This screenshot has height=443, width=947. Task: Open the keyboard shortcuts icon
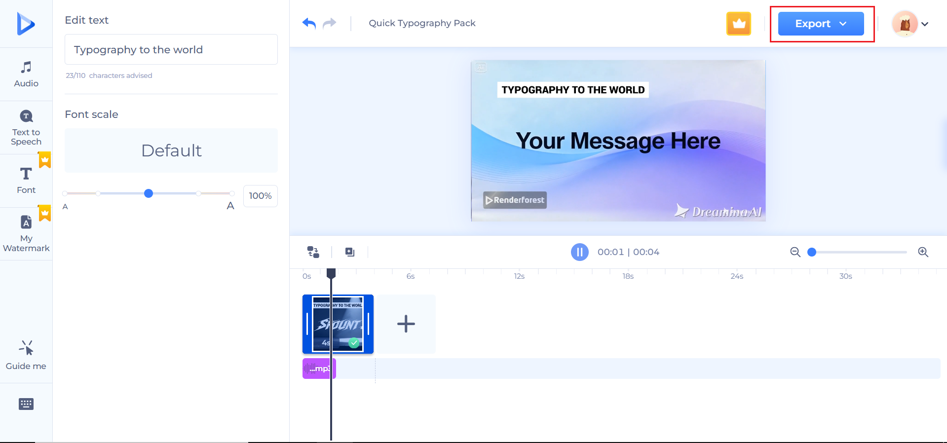tap(26, 404)
